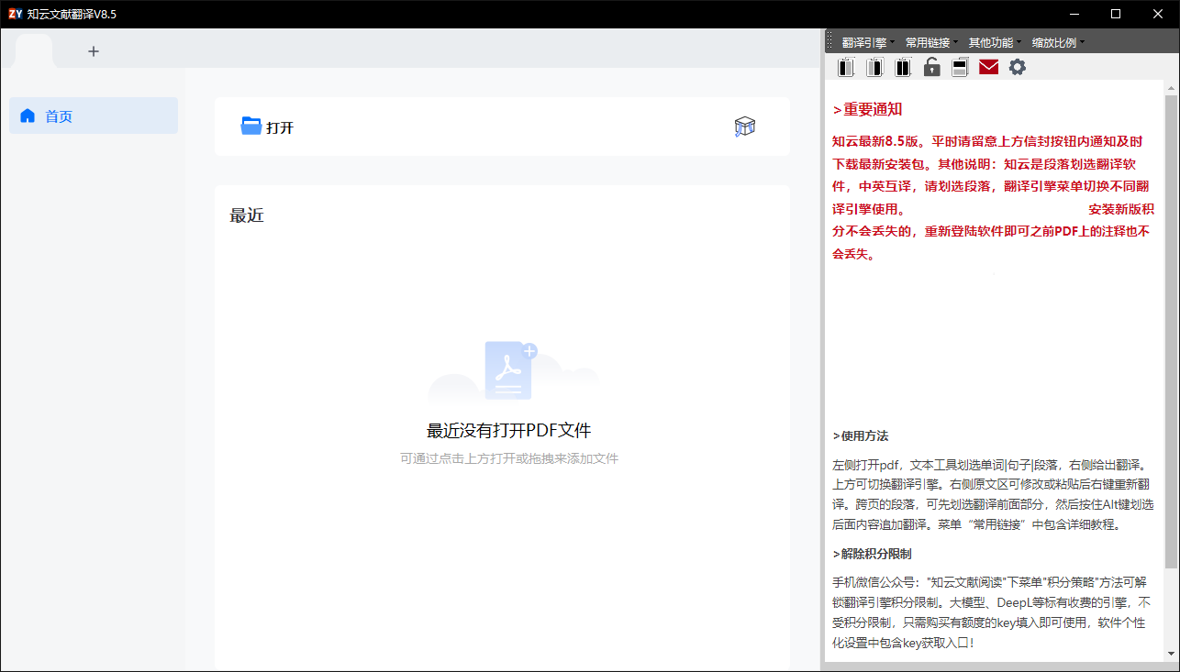This screenshot has width=1180, height=672.
Task: Open the red envelope notifications
Action: [x=988, y=67]
